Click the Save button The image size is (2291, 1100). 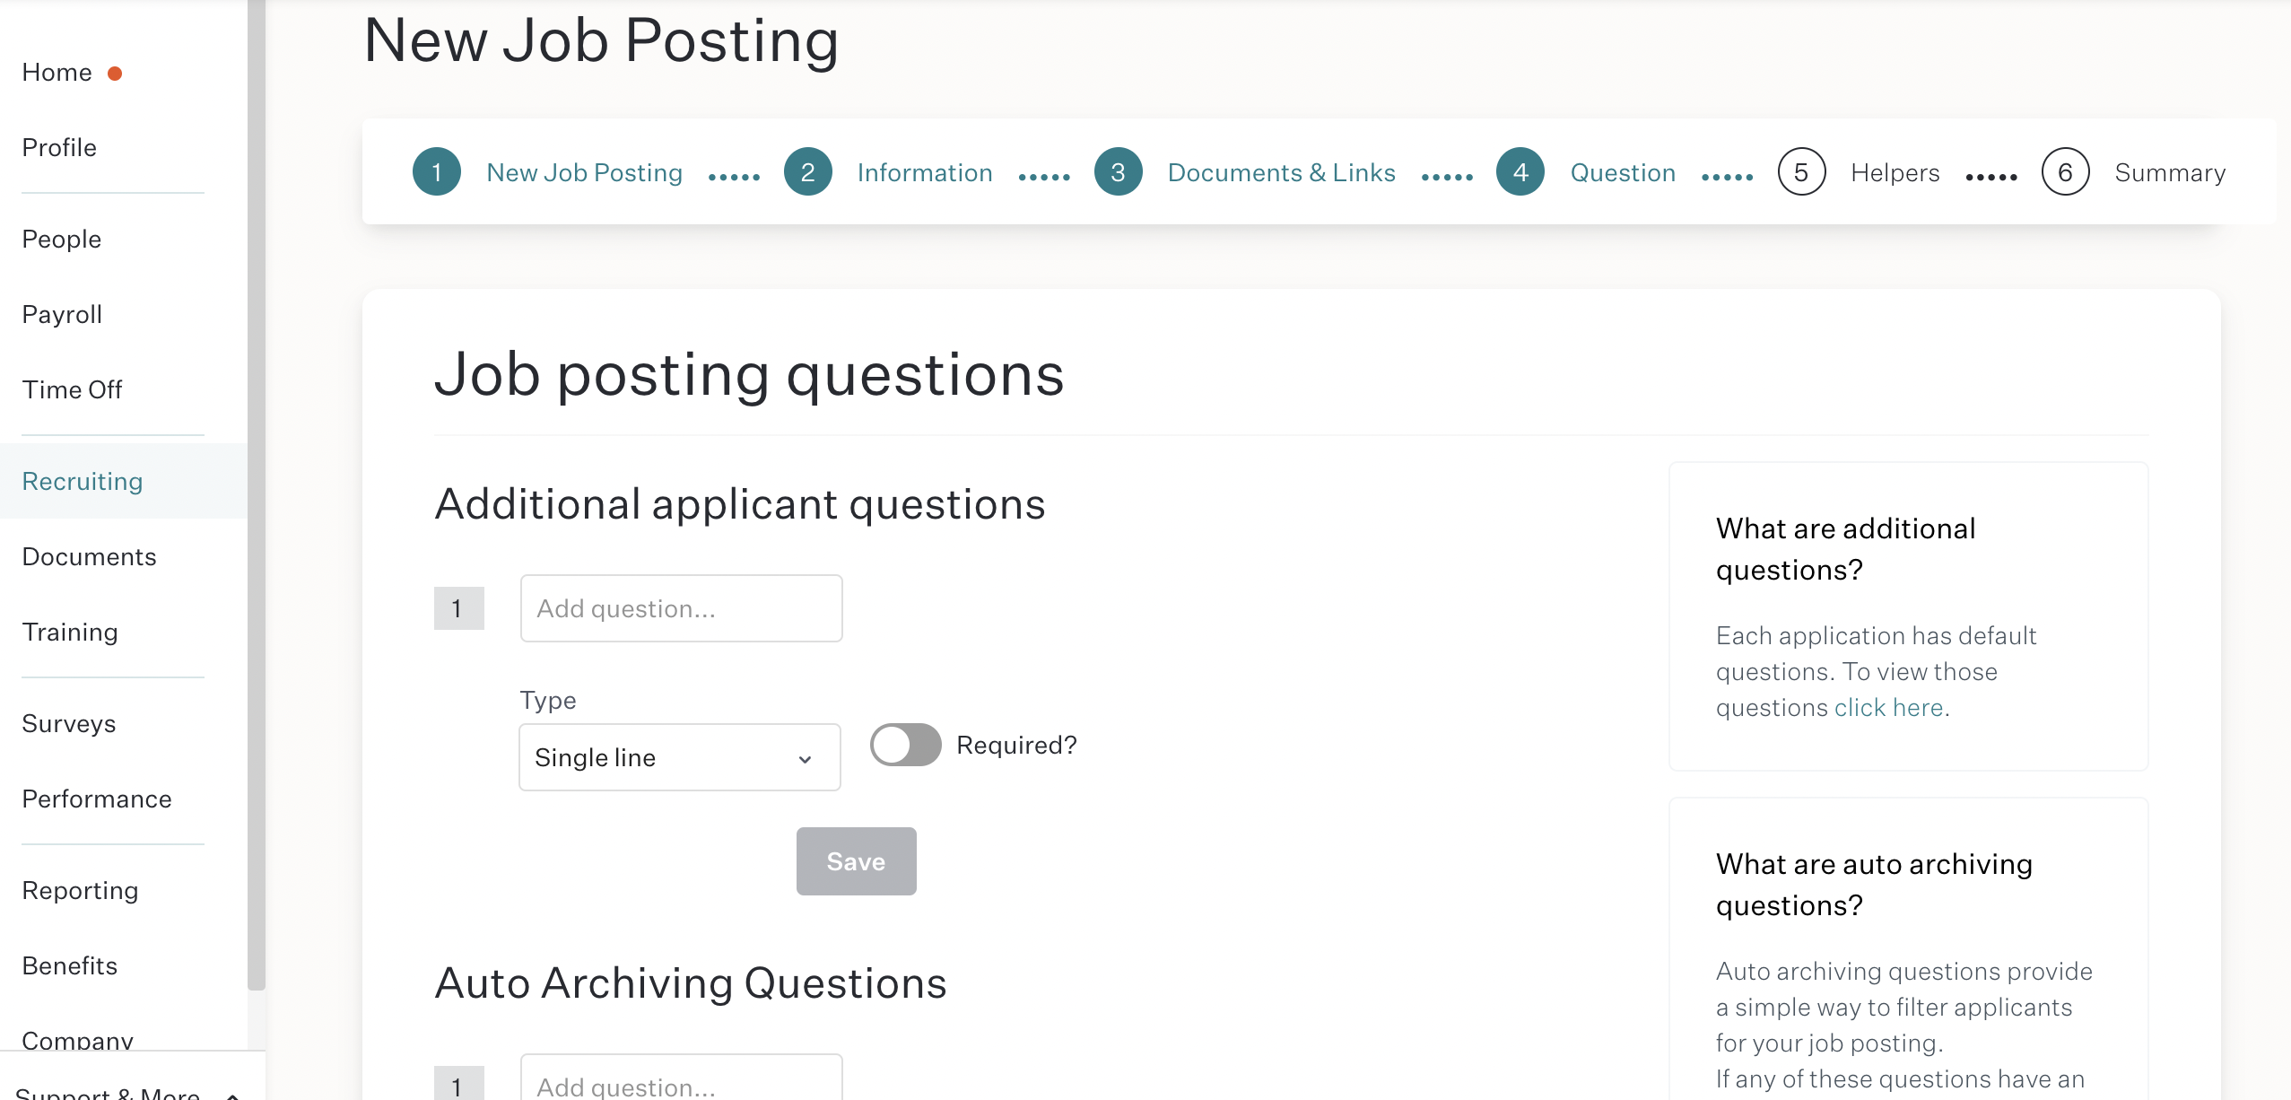(857, 861)
